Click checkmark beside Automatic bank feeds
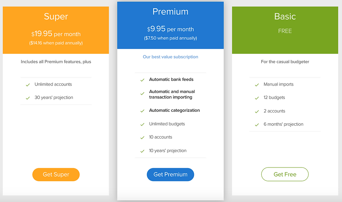This screenshot has width=342, height=202. coord(142,80)
